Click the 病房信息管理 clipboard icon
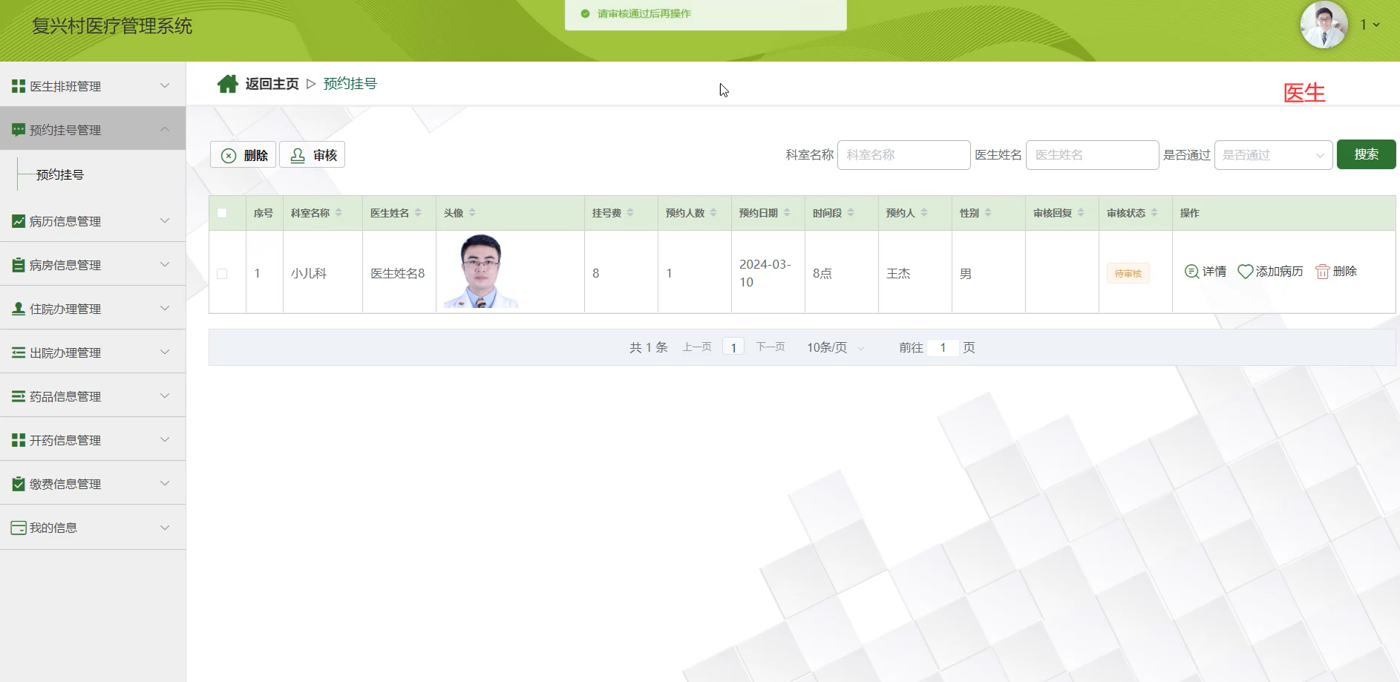The image size is (1400, 682). (19, 265)
